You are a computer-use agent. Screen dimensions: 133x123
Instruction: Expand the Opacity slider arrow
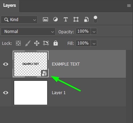94,32
